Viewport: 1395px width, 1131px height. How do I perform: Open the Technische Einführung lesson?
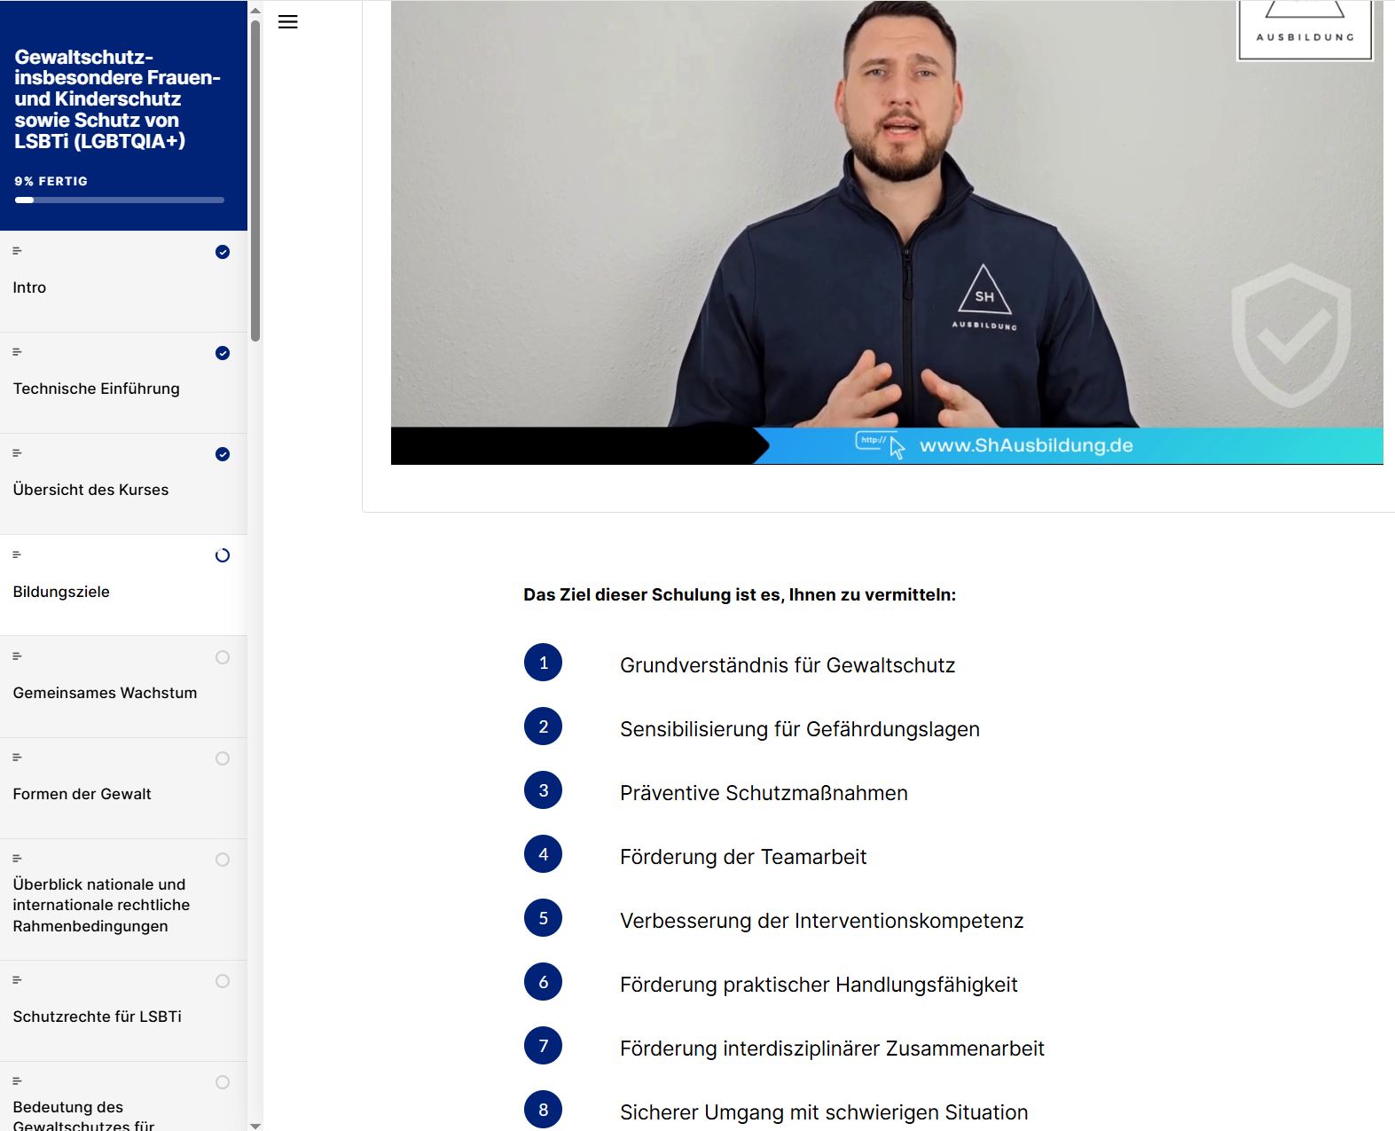(123, 383)
